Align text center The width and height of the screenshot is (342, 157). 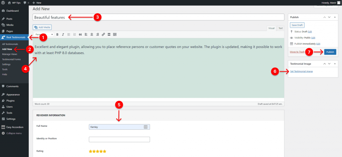(x=92, y=34)
